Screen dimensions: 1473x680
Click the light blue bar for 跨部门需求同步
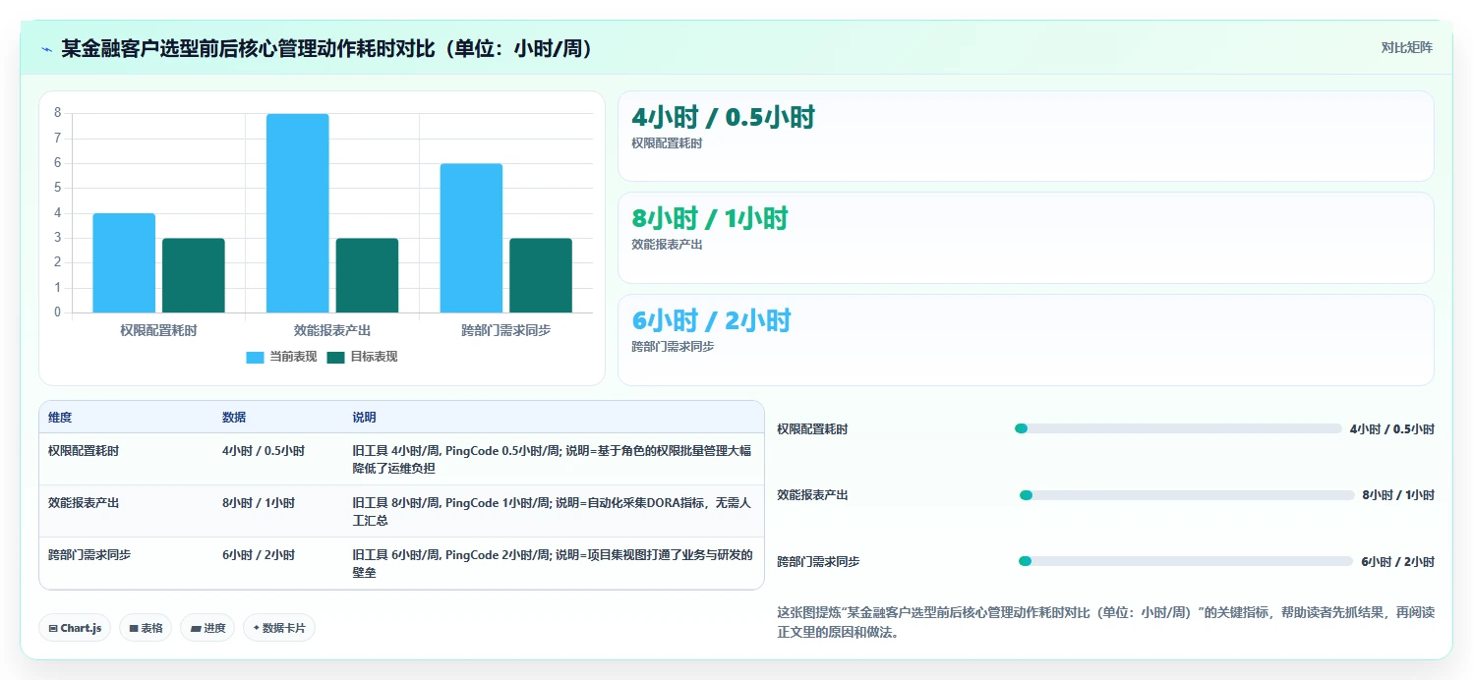point(471,239)
